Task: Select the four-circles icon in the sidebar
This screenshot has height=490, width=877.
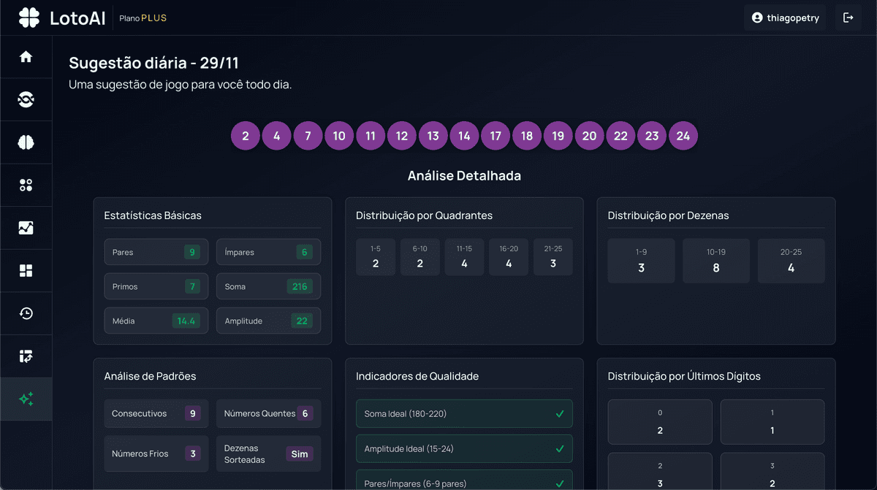Action: point(26,185)
